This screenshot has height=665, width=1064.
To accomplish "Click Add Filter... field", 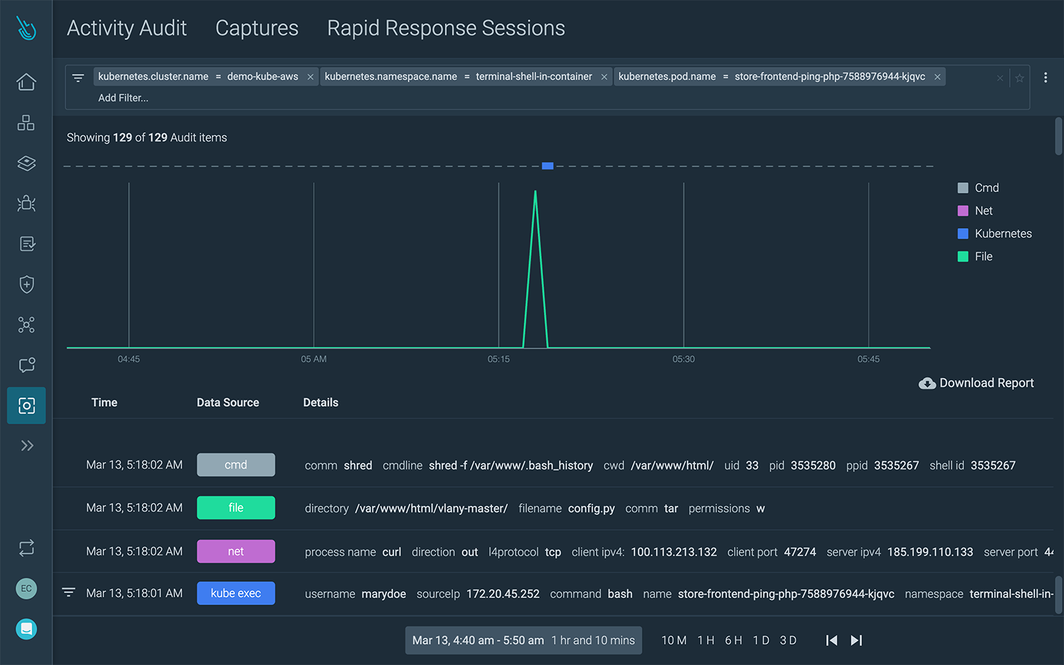I will [123, 98].
